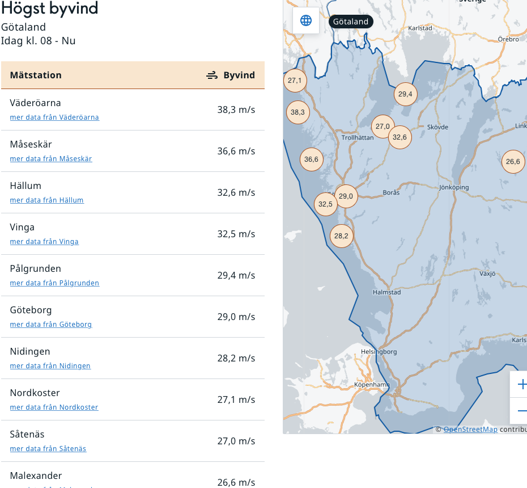Select the 26,6 marker on map
The image size is (527, 488).
pyautogui.click(x=513, y=162)
